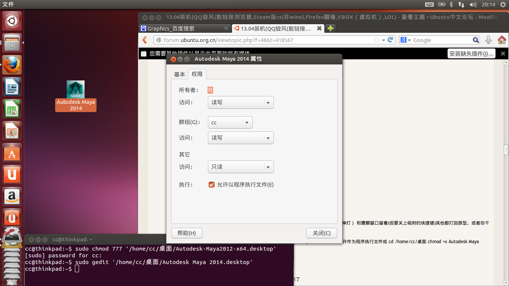Reload the page in Firefox
The image size is (509, 286).
[391, 40]
